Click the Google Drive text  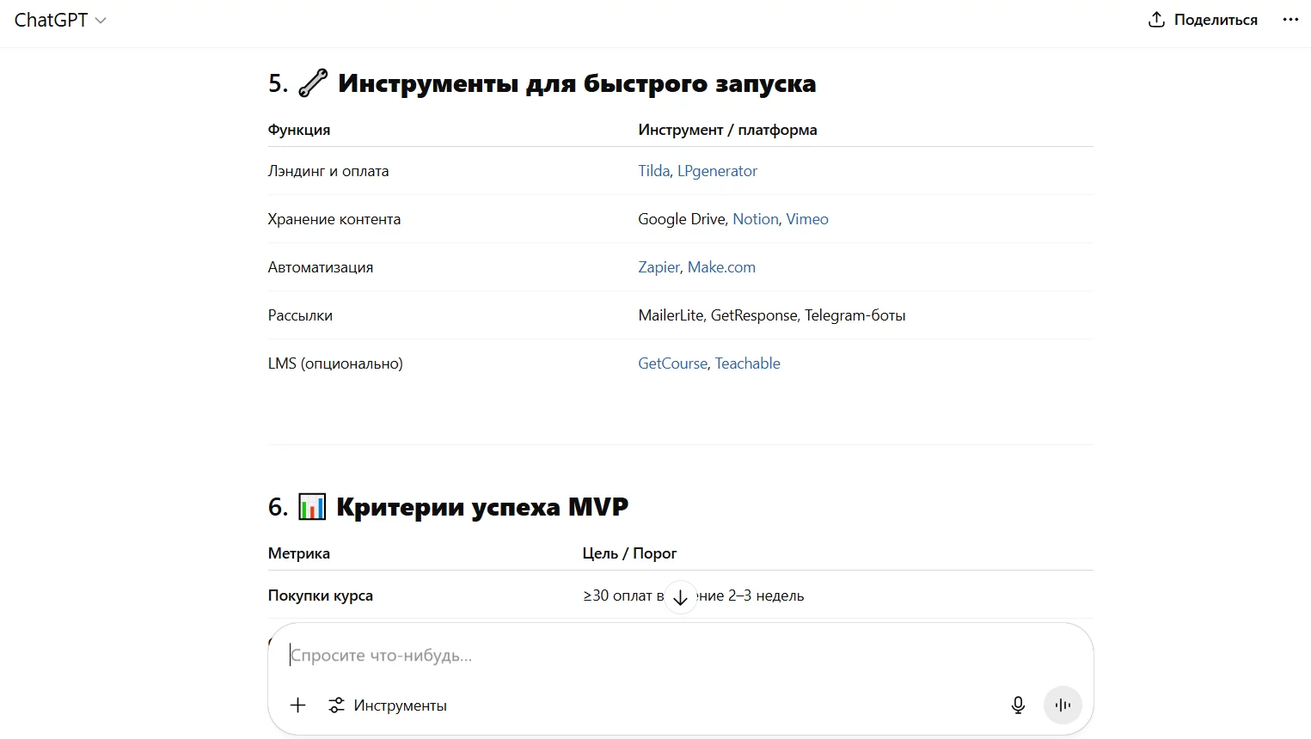click(x=682, y=219)
